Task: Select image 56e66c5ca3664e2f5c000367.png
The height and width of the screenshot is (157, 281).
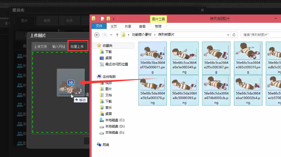Action: tap(216, 58)
